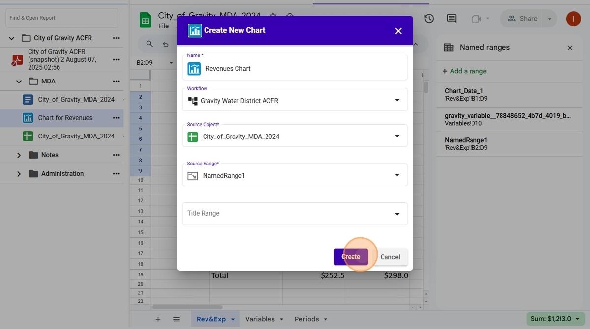Open options for the Notes folder
590x329 pixels.
point(116,155)
